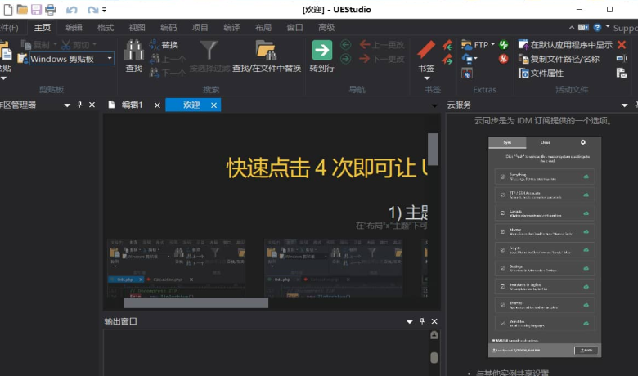Image resolution: width=638 pixels, height=376 pixels.
Task: Launch green UltraFinder Extras icon
Action: [504, 45]
